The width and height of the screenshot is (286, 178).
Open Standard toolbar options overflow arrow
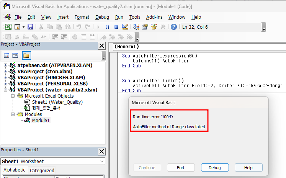pyautogui.click(x=264, y=27)
